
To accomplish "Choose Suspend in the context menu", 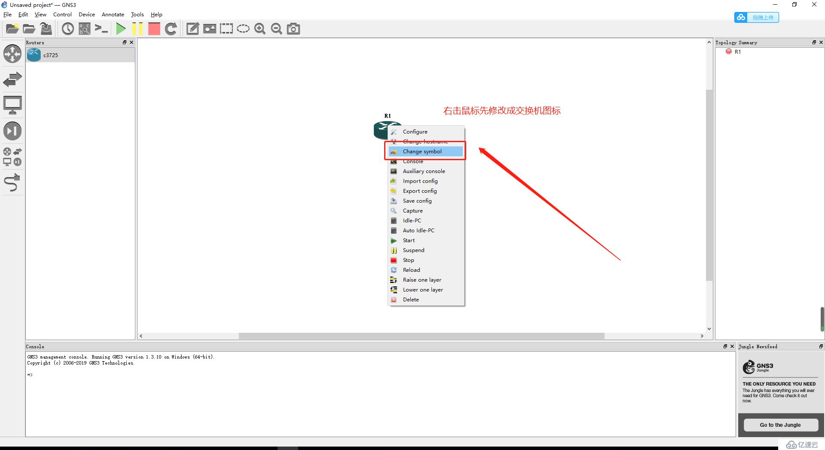I will click(x=426, y=250).
